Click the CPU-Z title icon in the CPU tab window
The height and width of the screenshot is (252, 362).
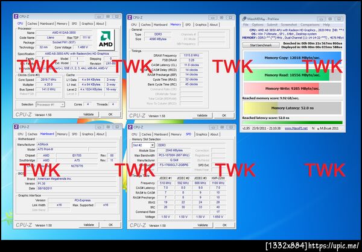(16, 16)
